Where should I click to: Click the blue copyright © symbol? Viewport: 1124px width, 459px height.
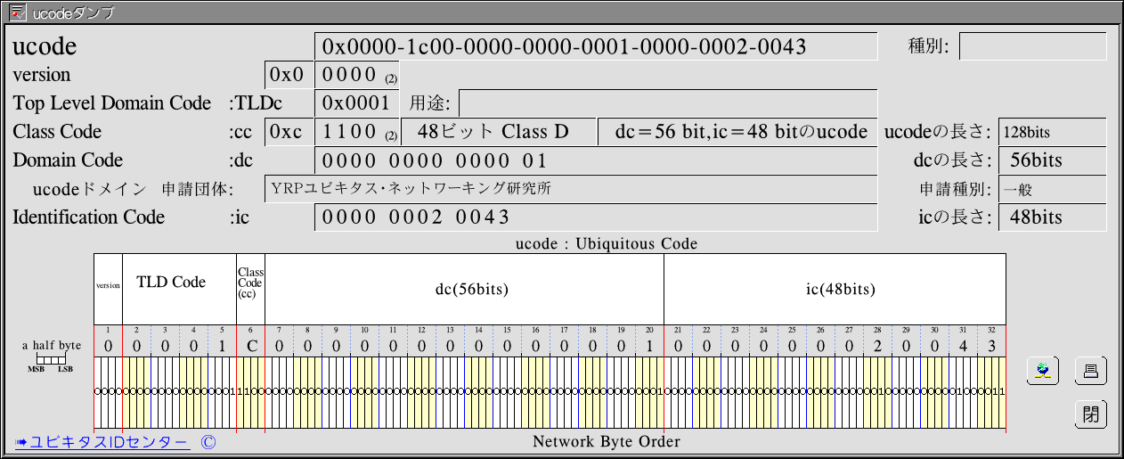pos(208,442)
